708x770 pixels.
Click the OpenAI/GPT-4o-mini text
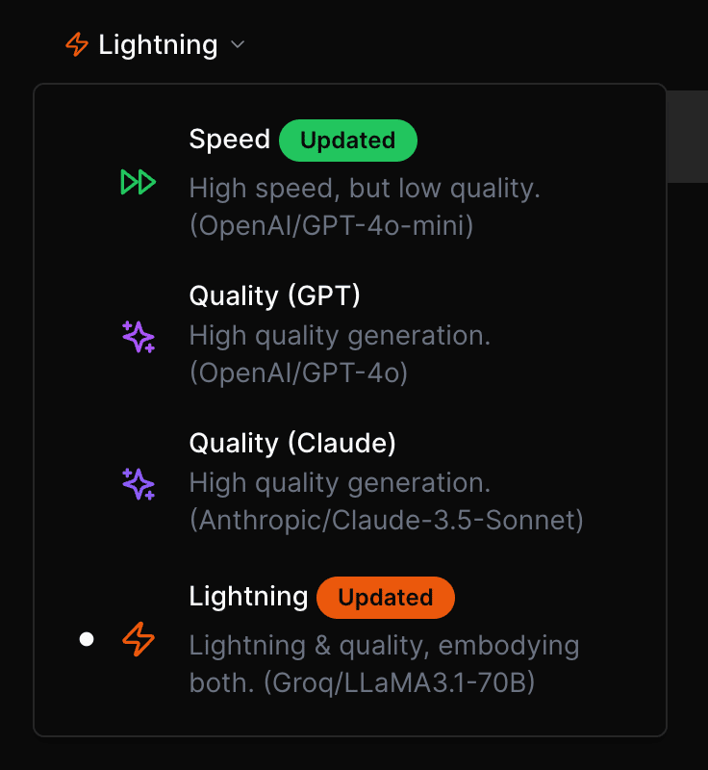tap(332, 225)
